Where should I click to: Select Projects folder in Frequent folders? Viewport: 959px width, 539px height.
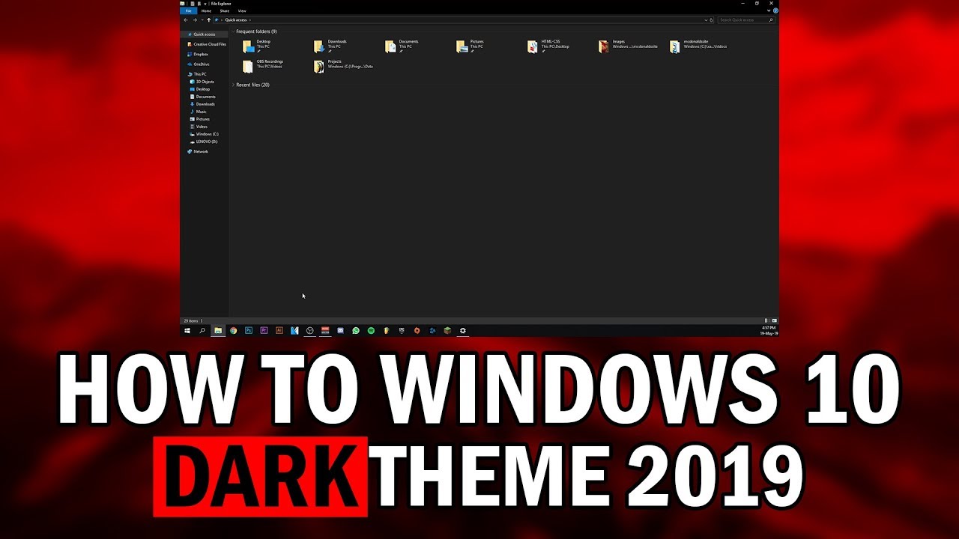(343, 66)
